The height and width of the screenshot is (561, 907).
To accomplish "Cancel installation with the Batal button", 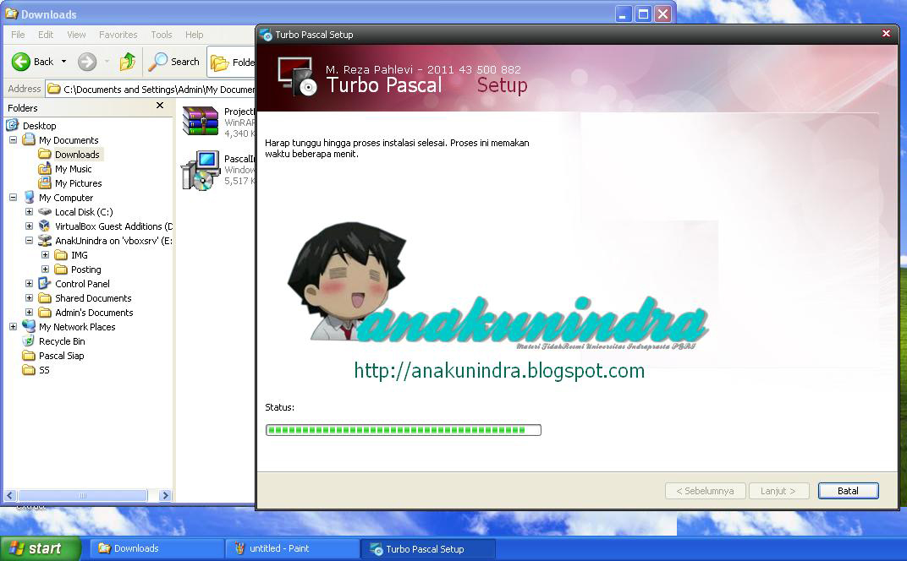I will (x=848, y=490).
